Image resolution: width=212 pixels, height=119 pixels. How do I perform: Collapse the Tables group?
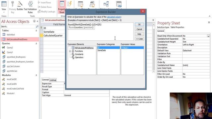tap(36, 31)
